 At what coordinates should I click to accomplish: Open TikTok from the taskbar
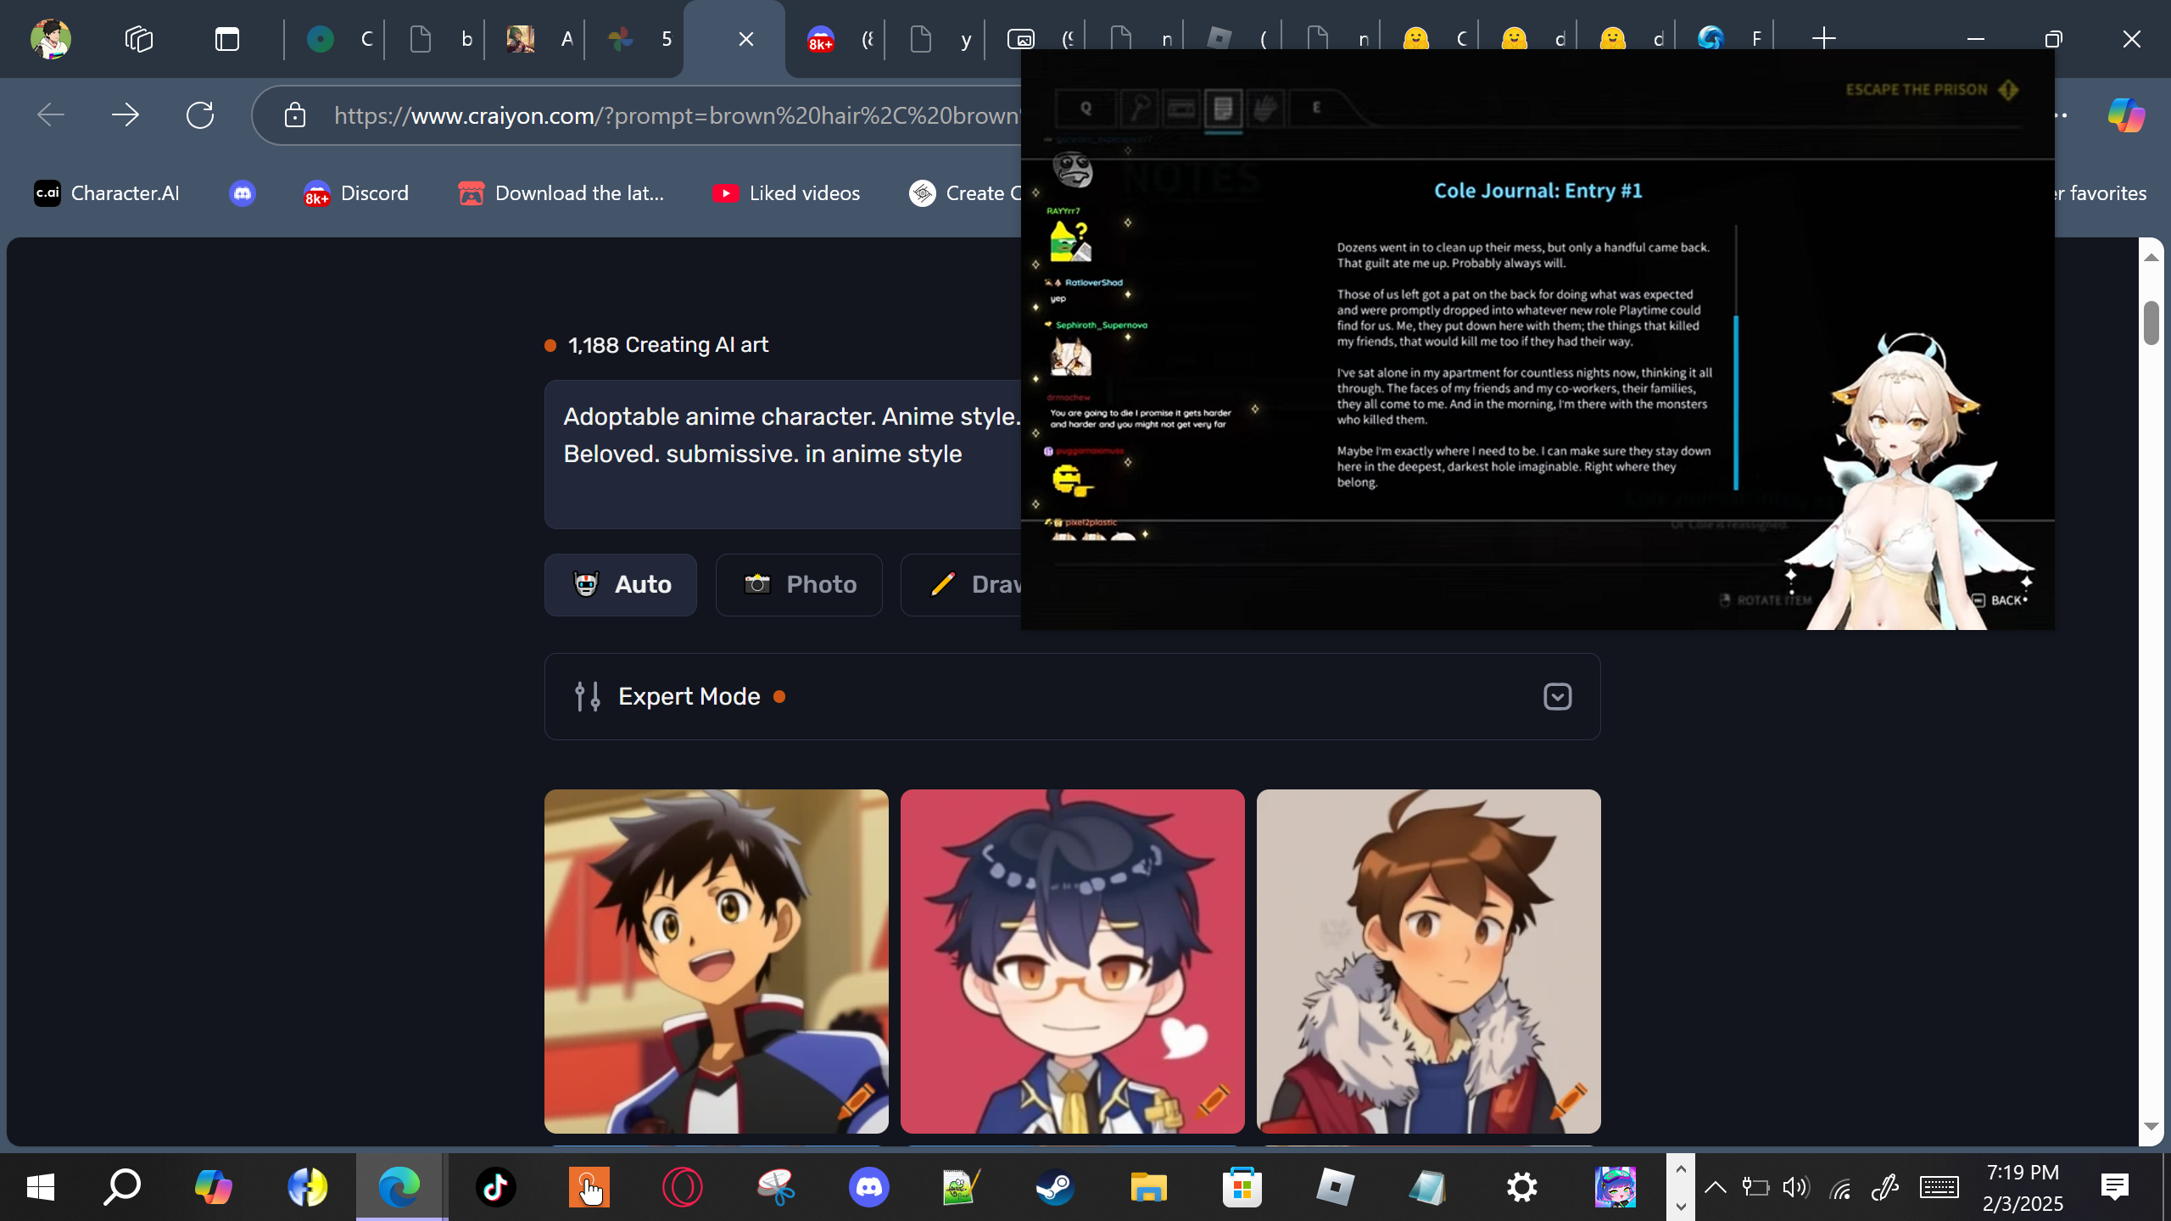496,1187
